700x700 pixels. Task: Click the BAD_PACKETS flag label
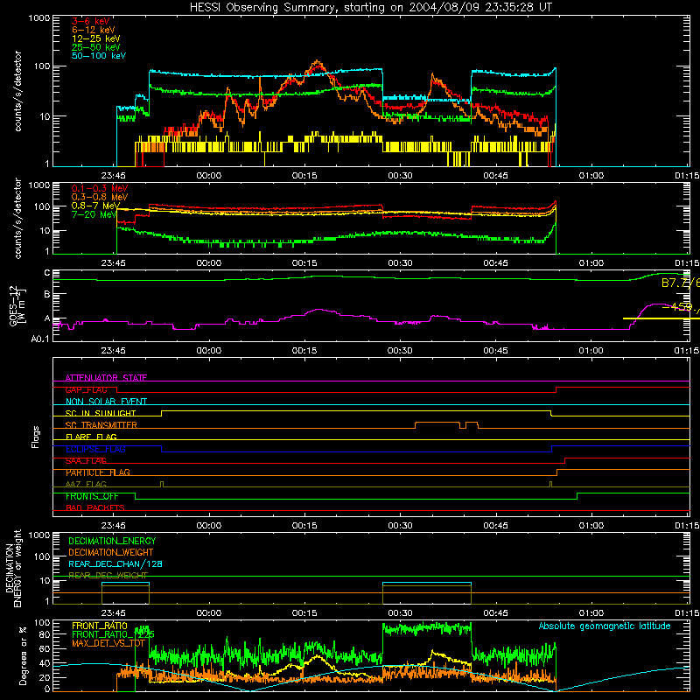tap(95, 507)
